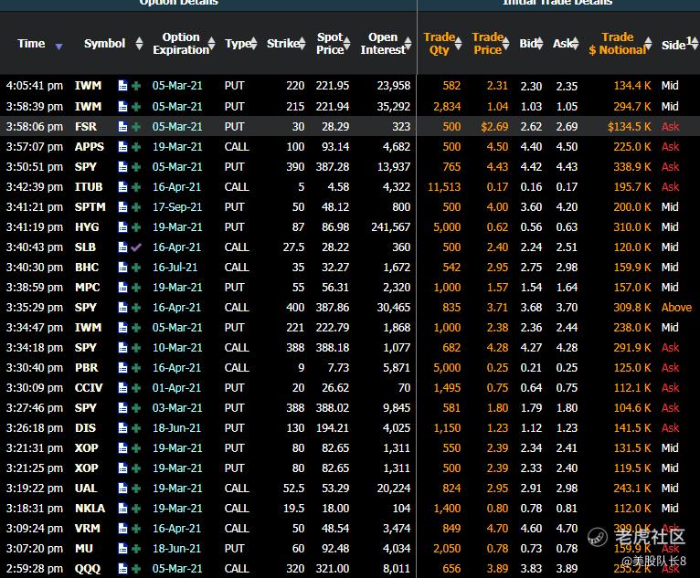Click the green plus icon next to UAL
The image size is (700, 578).
pyautogui.click(x=136, y=488)
